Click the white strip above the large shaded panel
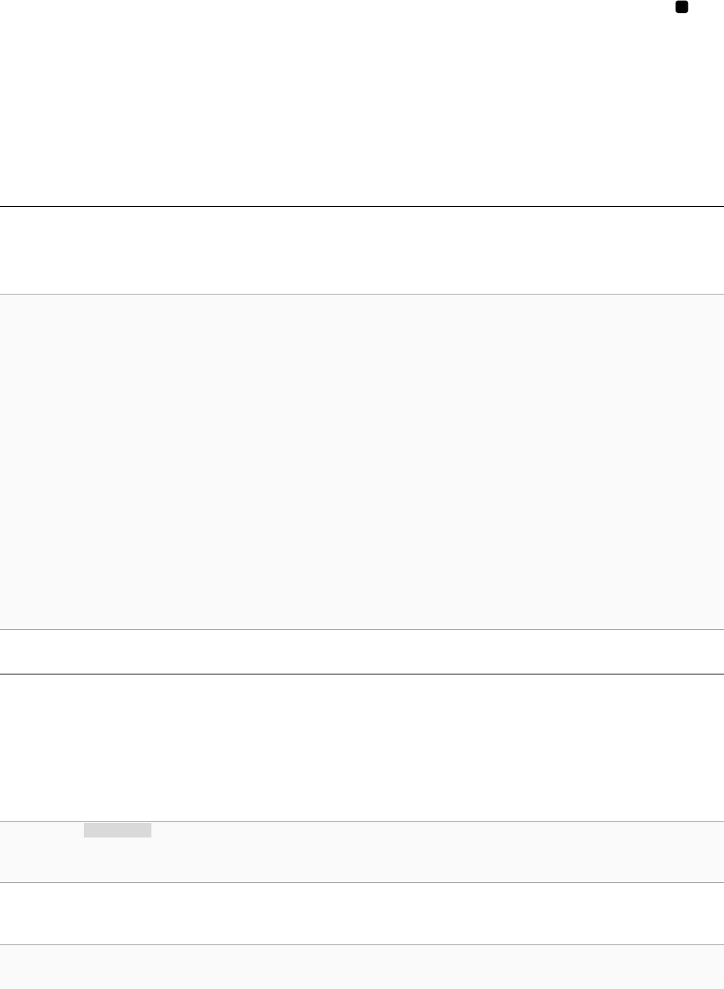724x989 pixels. (362, 250)
